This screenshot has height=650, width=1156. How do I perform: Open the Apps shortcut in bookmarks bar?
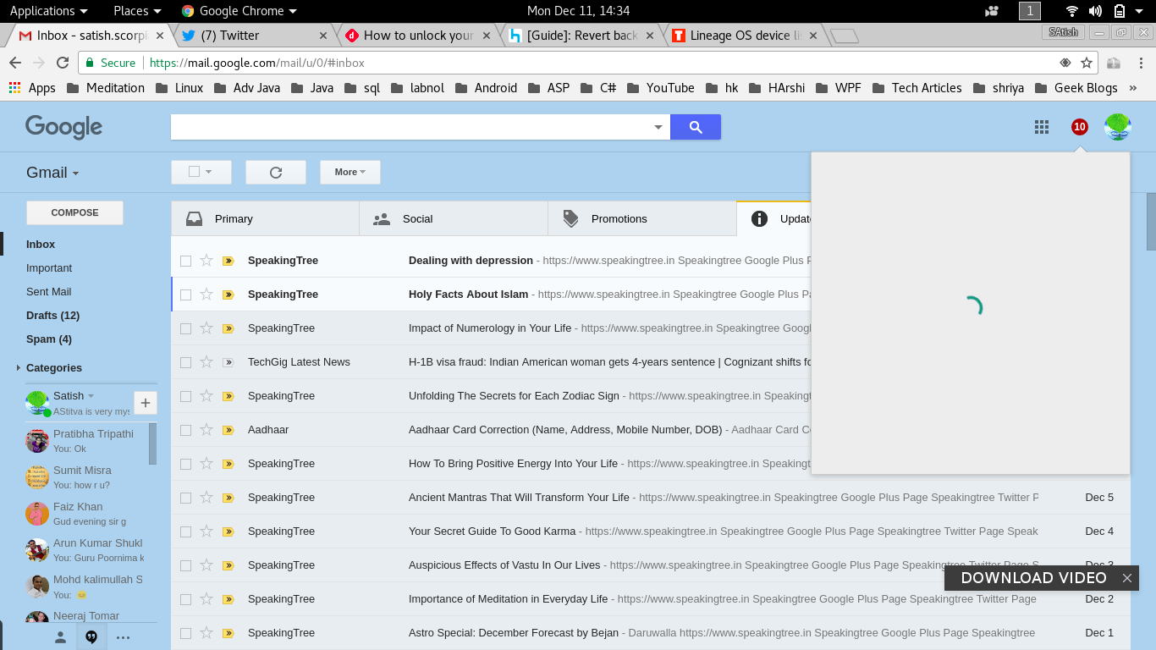[x=32, y=88]
